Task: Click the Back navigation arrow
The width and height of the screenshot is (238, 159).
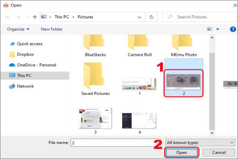Action: click(x=7, y=17)
